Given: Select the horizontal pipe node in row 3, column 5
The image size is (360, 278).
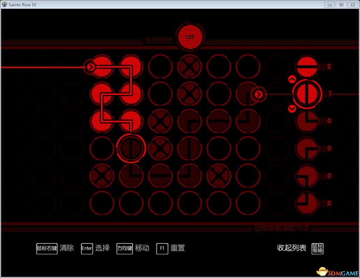Looking at the screenshot, I should [219, 121].
